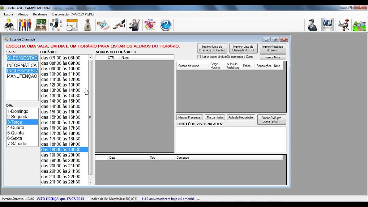Select MANUTENÇÃO in the Sala list

pos(22,76)
